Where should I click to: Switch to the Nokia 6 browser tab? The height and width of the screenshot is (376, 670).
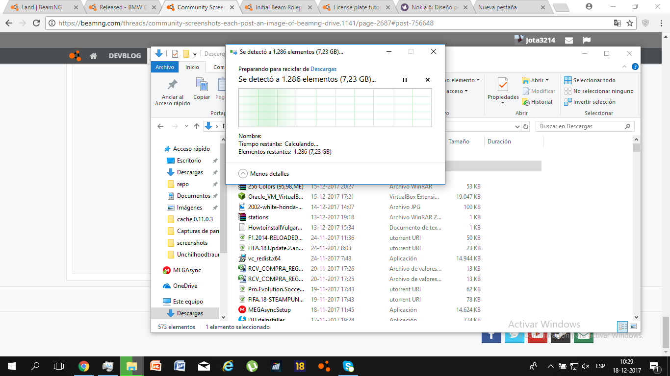pyautogui.click(x=433, y=7)
